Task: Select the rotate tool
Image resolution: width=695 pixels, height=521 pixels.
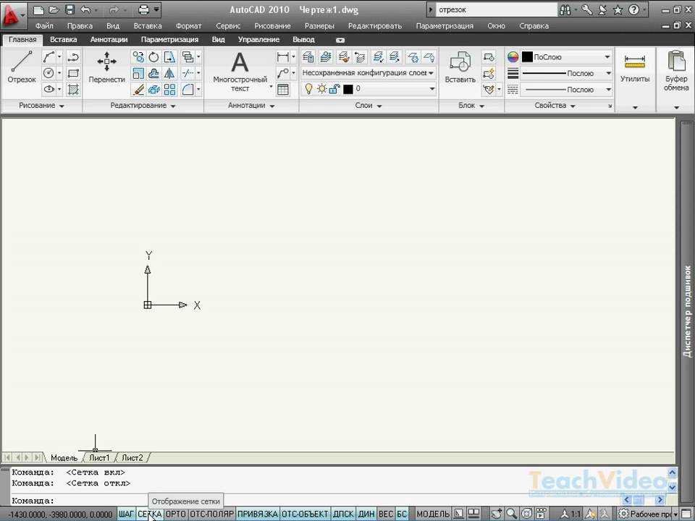Action: click(x=153, y=57)
